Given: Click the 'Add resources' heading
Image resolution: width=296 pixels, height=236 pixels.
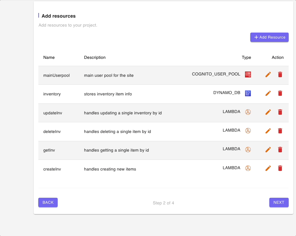Looking at the screenshot, I should point(59,16).
